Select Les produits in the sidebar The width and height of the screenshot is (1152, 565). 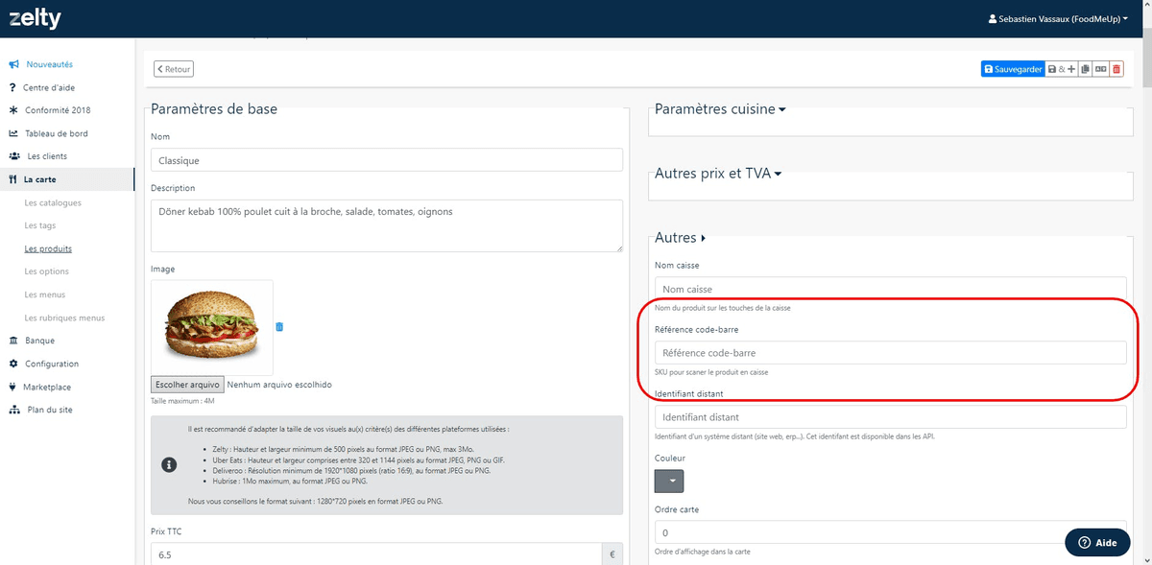[x=48, y=248]
